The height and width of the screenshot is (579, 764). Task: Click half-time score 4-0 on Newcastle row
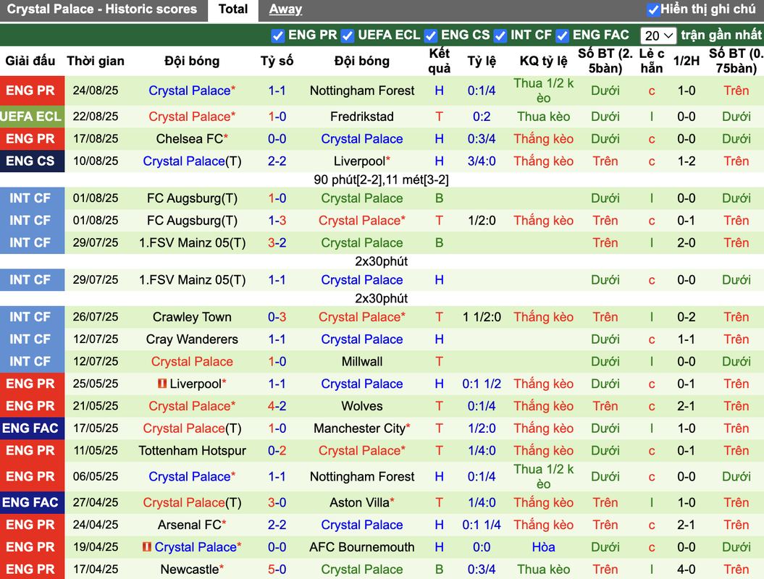(x=686, y=570)
